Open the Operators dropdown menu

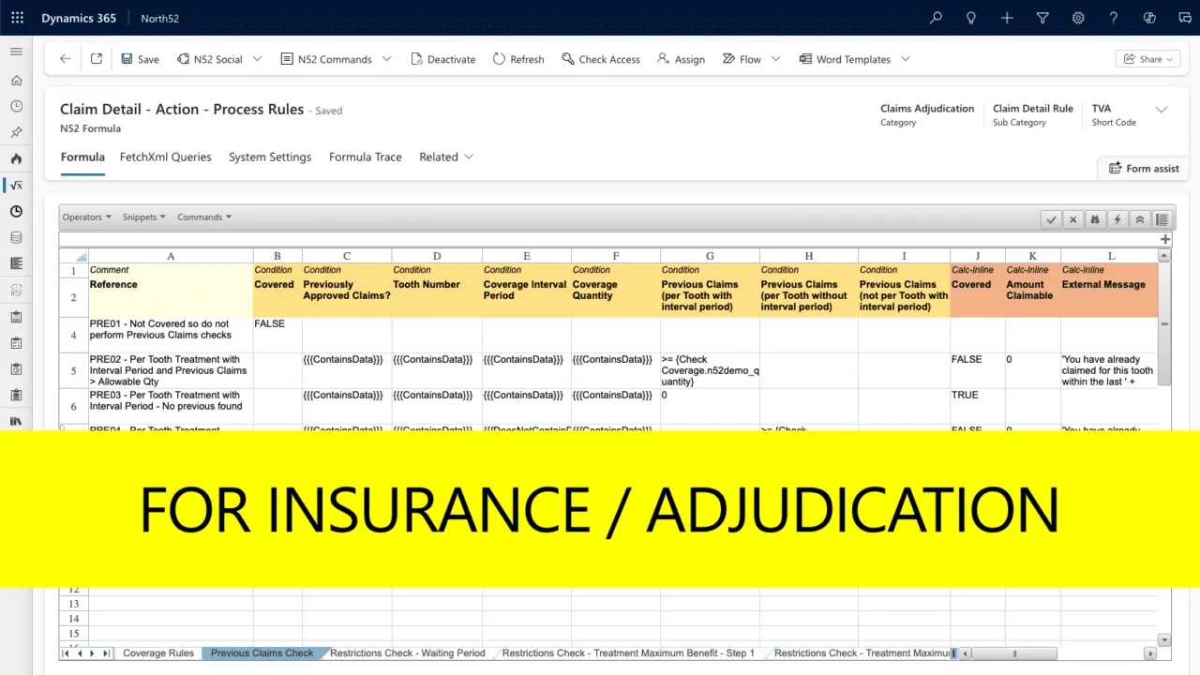click(x=86, y=217)
